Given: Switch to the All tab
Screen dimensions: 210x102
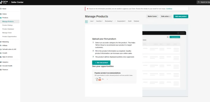Looking at the screenshot, I should tap(86, 21).
